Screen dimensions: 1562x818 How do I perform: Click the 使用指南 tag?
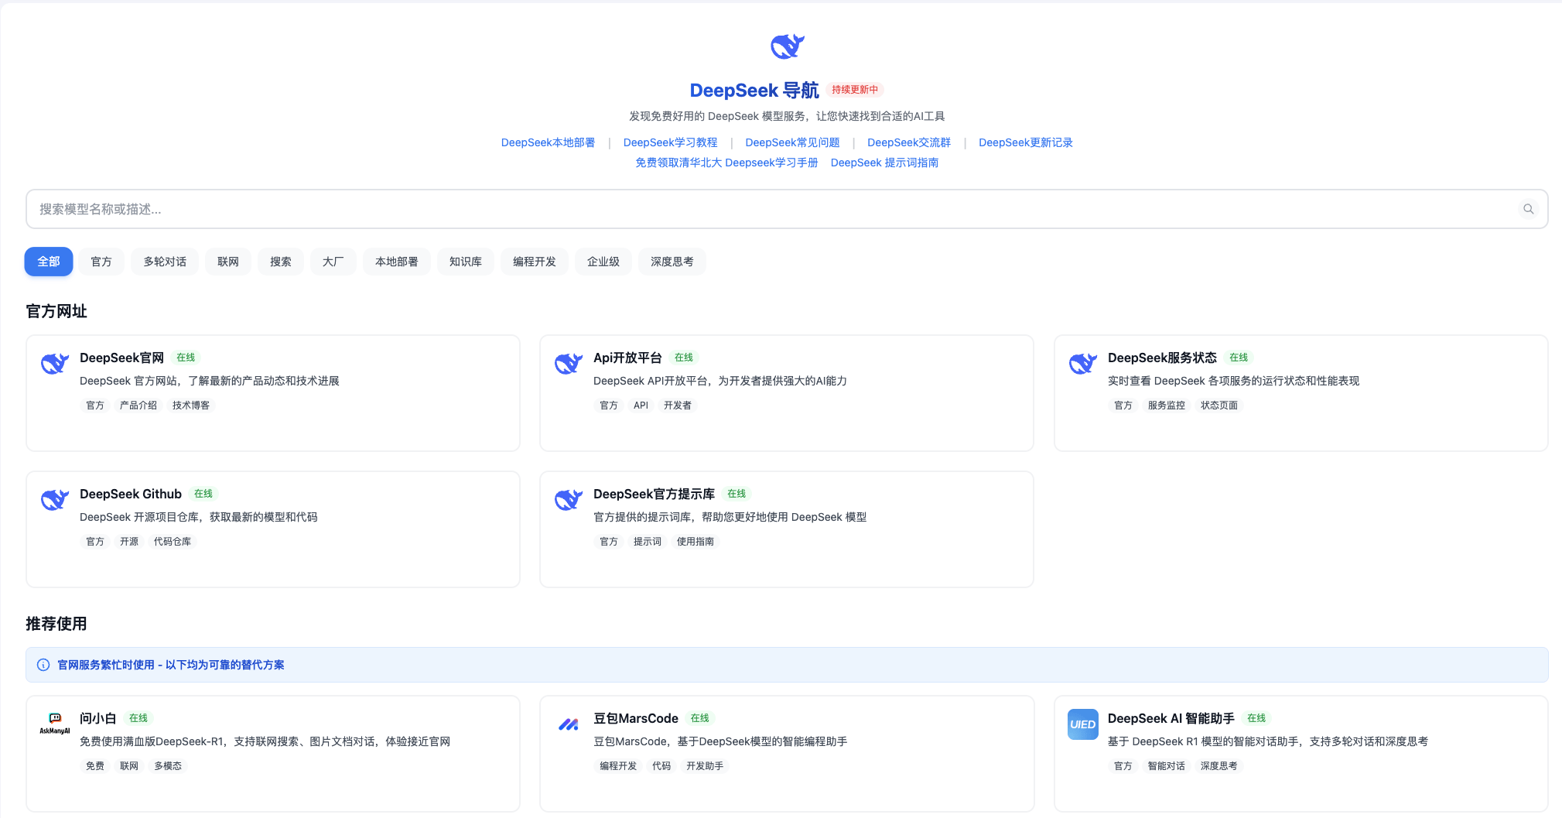[x=696, y=542]
